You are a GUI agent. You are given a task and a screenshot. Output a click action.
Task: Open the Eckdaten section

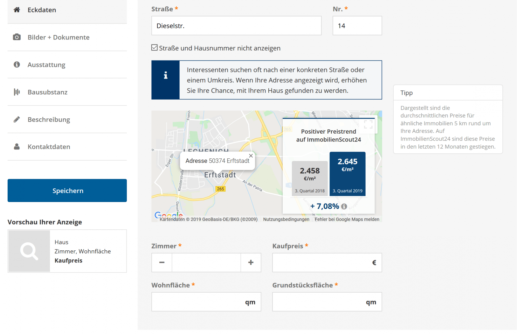67,10
